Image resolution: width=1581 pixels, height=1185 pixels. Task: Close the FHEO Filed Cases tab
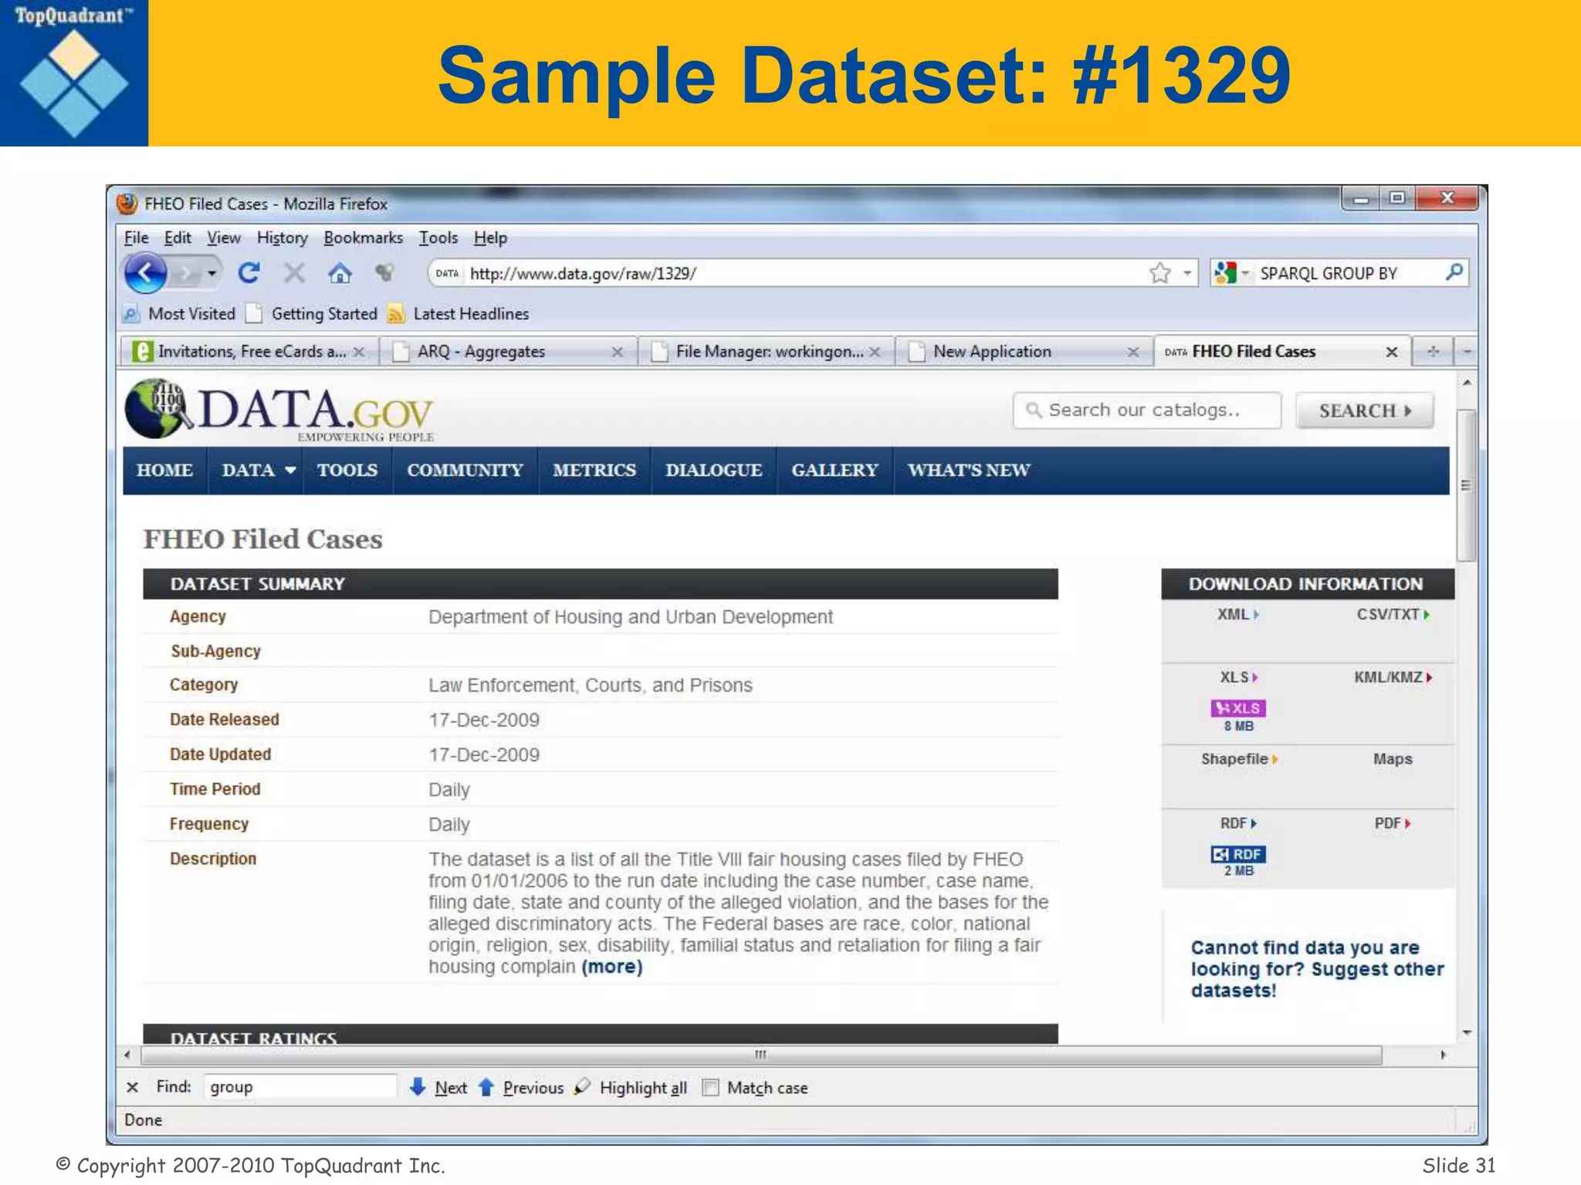(x=1391, y=352)
